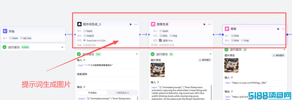
Task: Click the scrollbar of the 图像生成 input text box
Action: click(x=211, y=92)
